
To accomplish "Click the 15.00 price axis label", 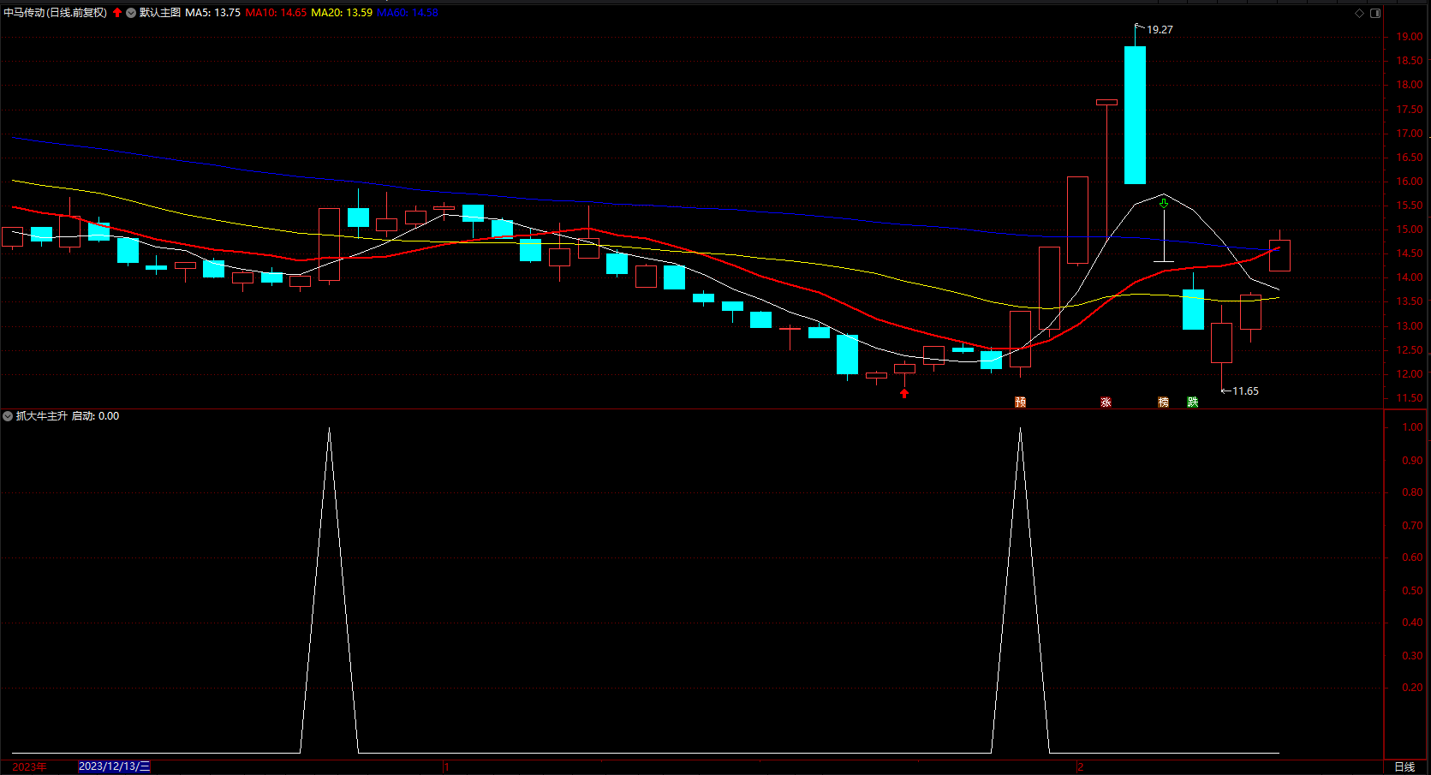I will point(1410,230).
